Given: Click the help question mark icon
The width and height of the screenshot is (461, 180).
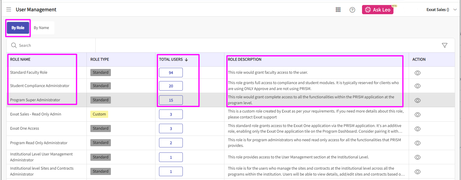Looking at the screenshot, I should (352, 10).
